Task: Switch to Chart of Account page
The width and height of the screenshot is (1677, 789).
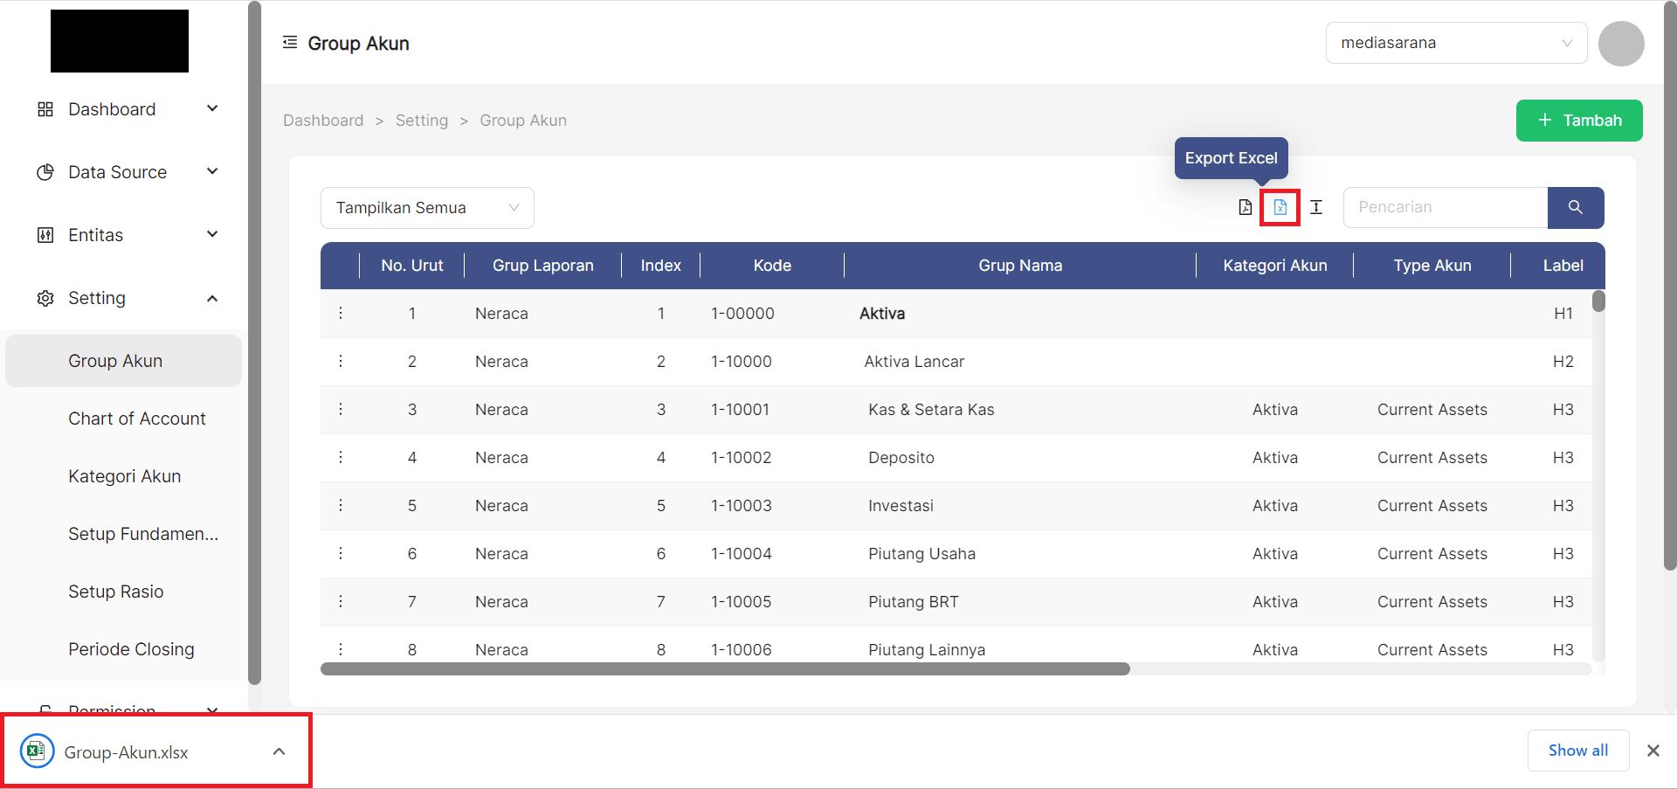Action: [136, 418]
